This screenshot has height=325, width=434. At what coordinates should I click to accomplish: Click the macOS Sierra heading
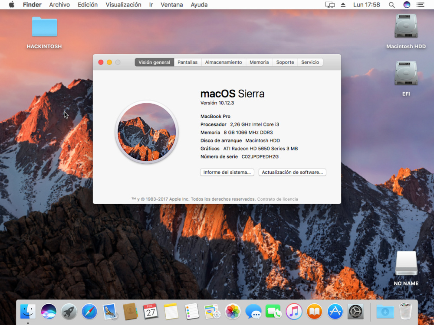click(232, 94)
